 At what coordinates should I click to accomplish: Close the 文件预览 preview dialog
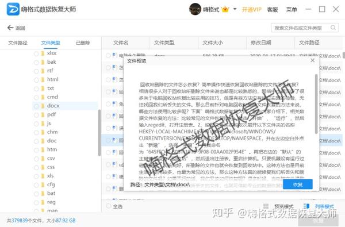click(312, 60)
